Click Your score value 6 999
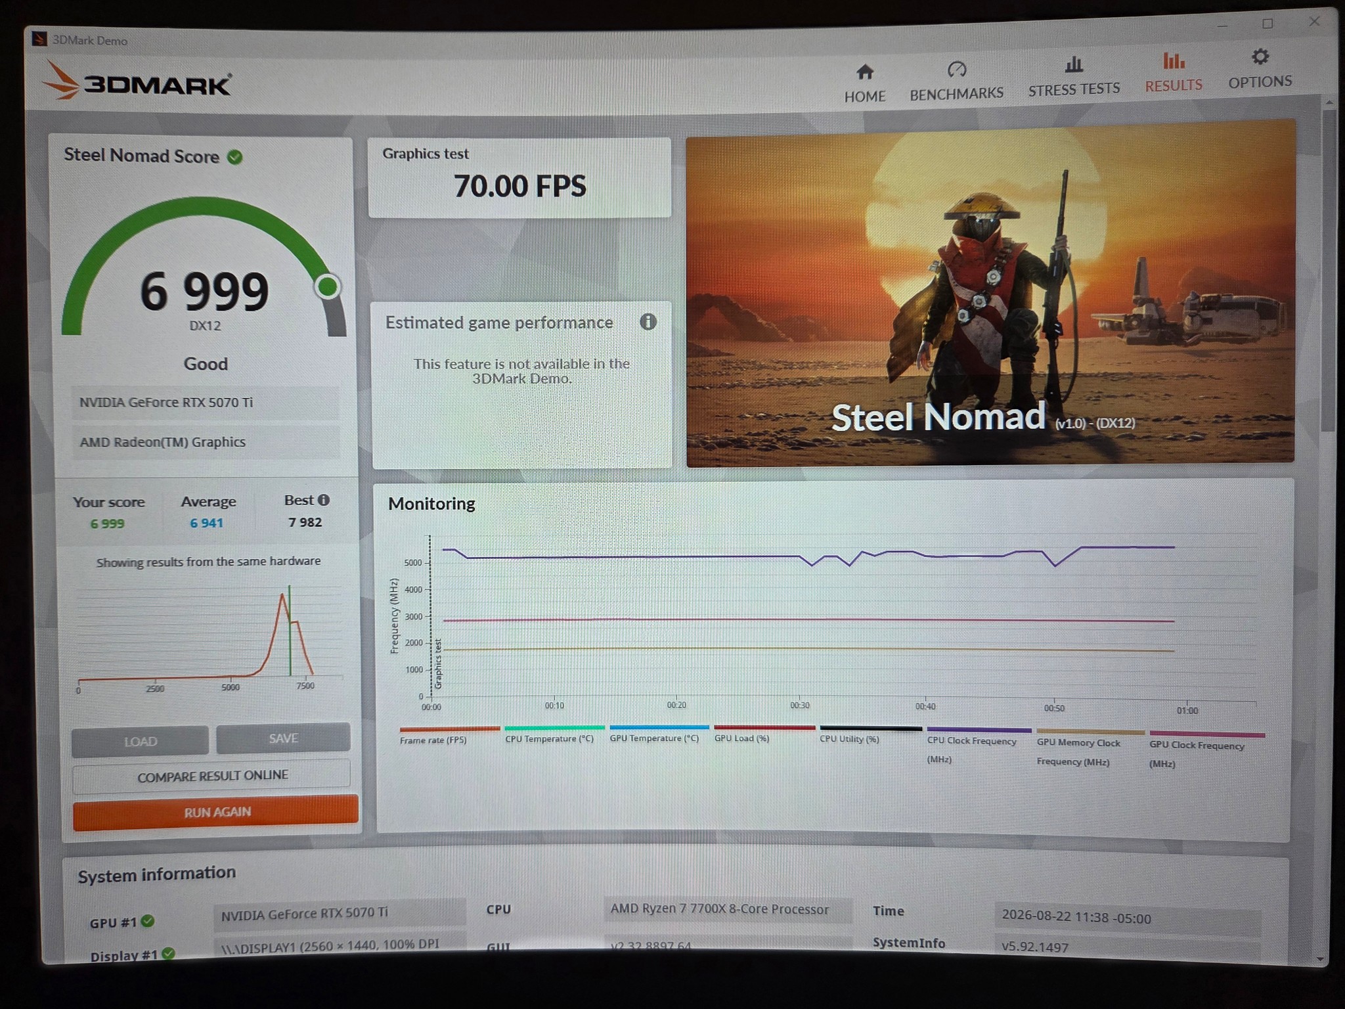 click(107, 524)
